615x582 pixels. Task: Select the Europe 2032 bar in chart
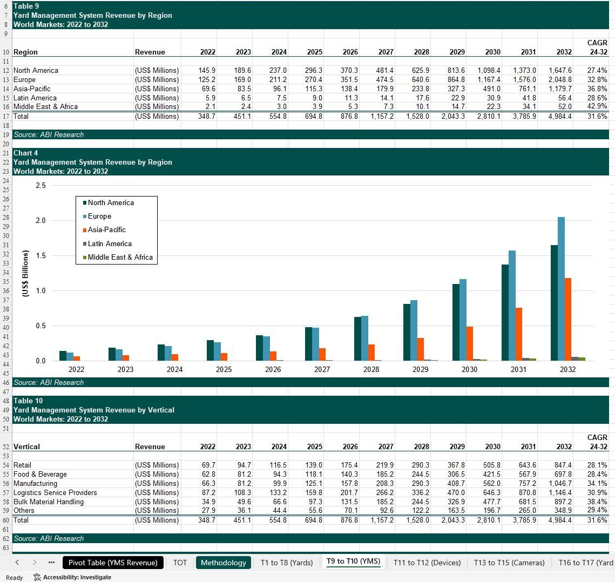pyautogui.click(x=561, y=289)
